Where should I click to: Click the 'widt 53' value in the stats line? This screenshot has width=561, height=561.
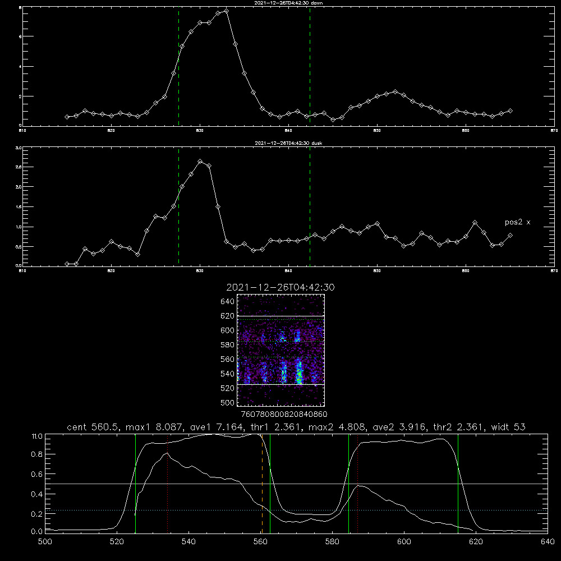point(508,427)
